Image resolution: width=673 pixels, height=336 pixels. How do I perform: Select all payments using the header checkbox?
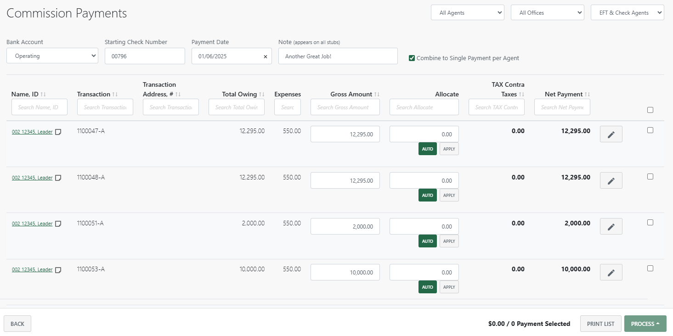650,110
